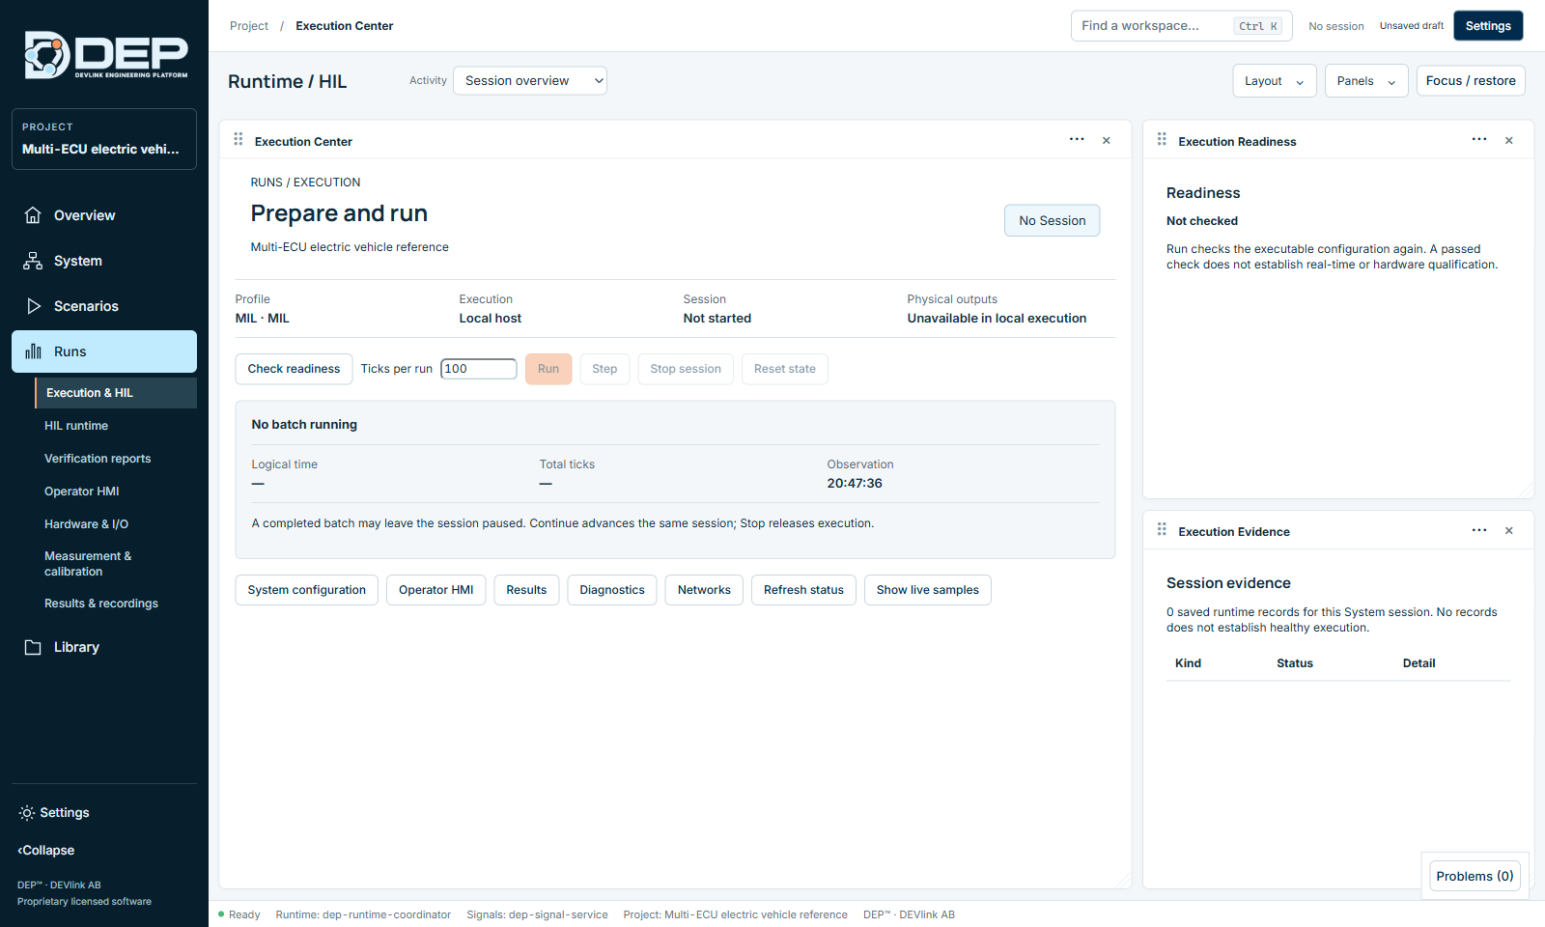Open HIL runtime submenu item
This screenshot has height=927, width=1545.
pyautogui.click(x=116, y=426)
